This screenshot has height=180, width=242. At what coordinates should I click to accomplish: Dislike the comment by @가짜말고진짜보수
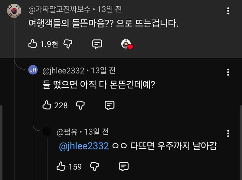point(68,44)
